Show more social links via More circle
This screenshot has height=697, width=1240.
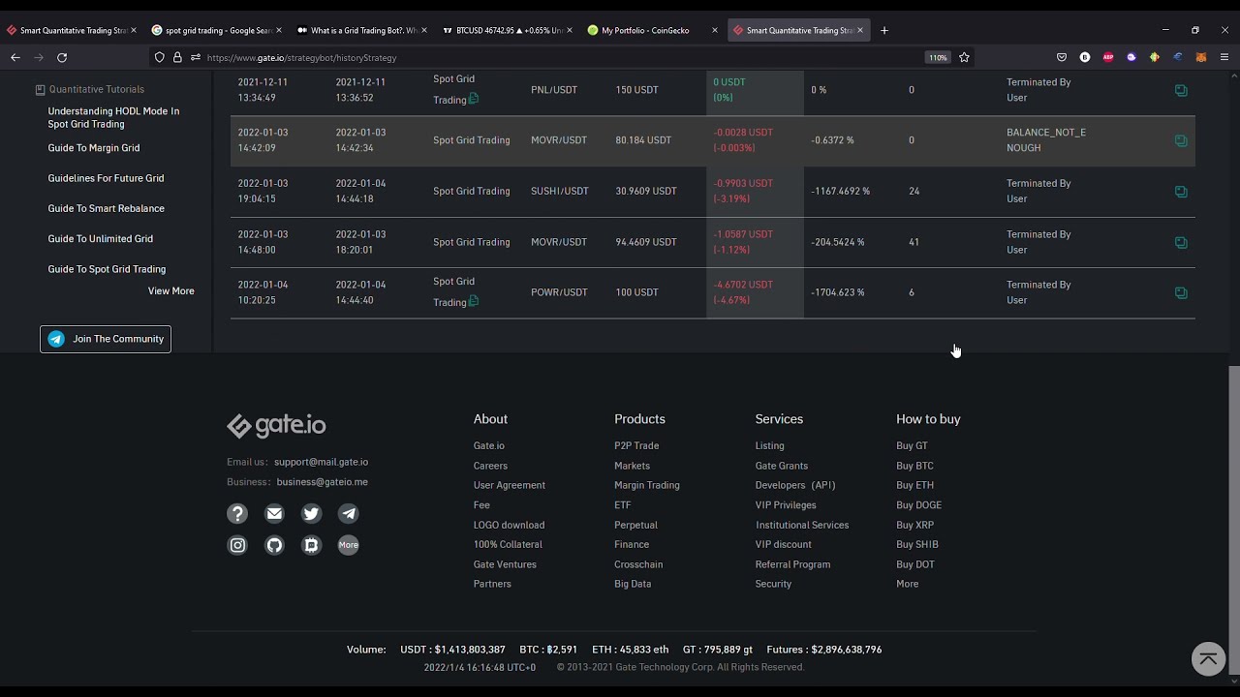(x=348, y=545)
